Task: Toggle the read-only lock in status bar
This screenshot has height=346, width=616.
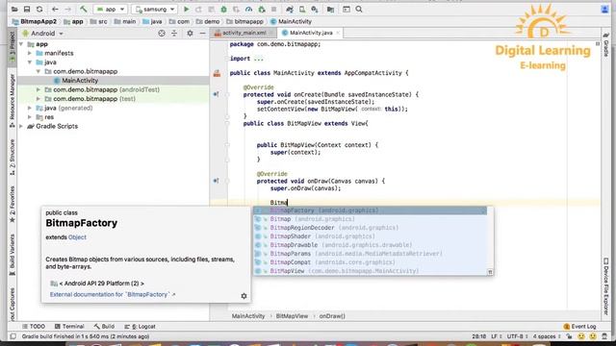Action: (x=569, y=336)
